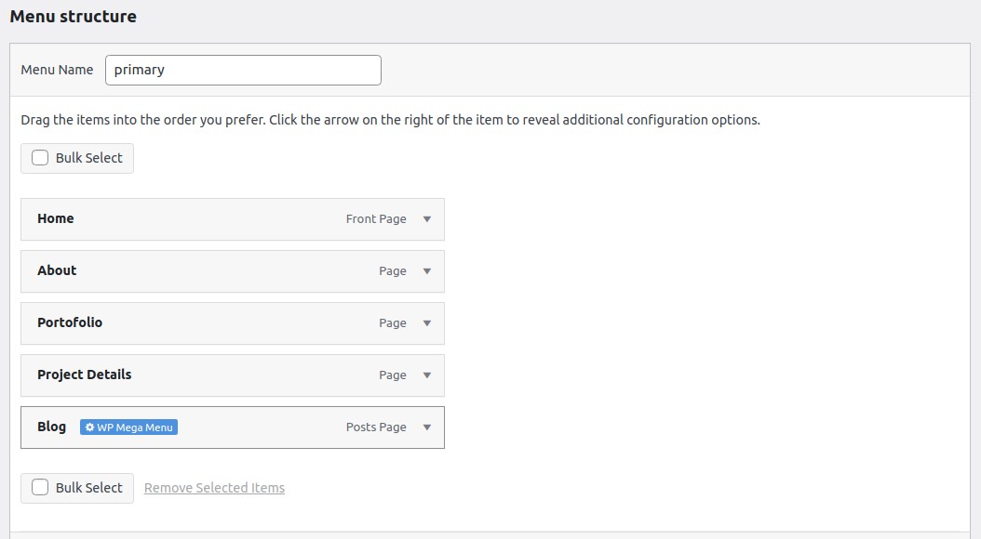
Task: Expand the Blog item dropdown arrow
Action: click(x=427, y=427)
